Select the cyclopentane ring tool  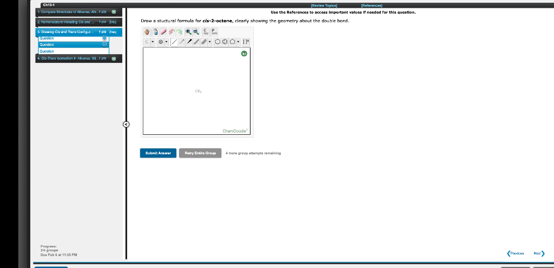pos(233,42)
